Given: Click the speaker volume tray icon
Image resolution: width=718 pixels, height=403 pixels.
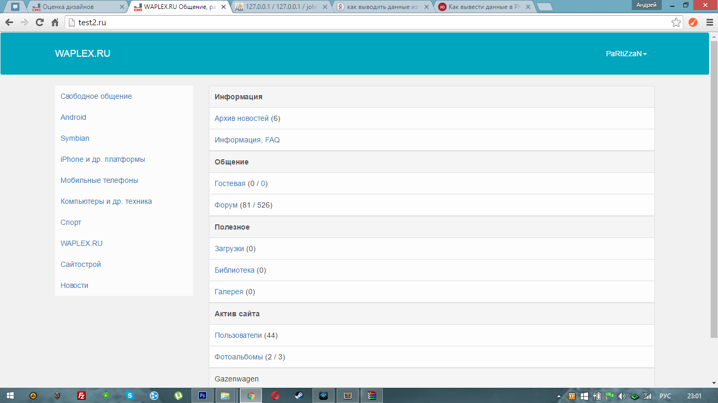Looking at the screenshot, I should point(621,396).
